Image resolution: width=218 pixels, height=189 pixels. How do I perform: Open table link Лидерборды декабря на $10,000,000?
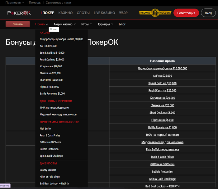[162, 68]
